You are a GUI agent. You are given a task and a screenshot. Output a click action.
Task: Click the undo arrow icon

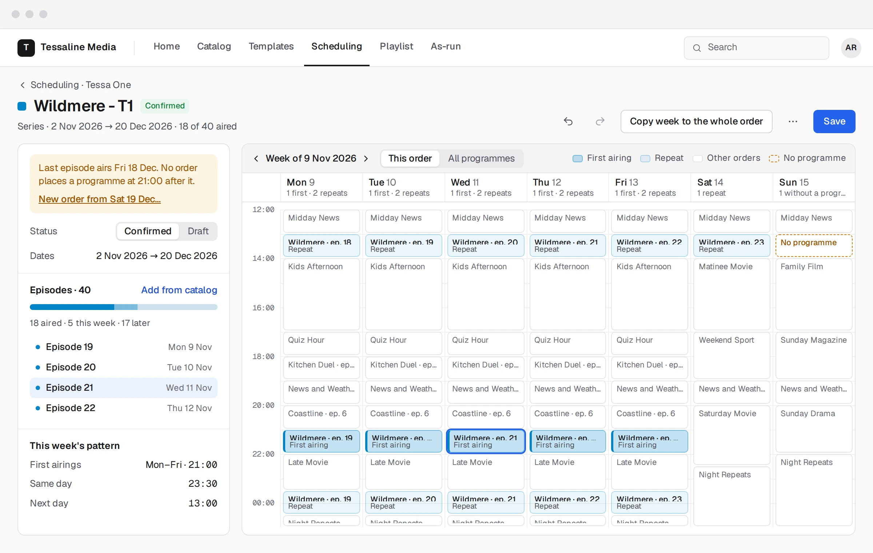tap(568, 121)
